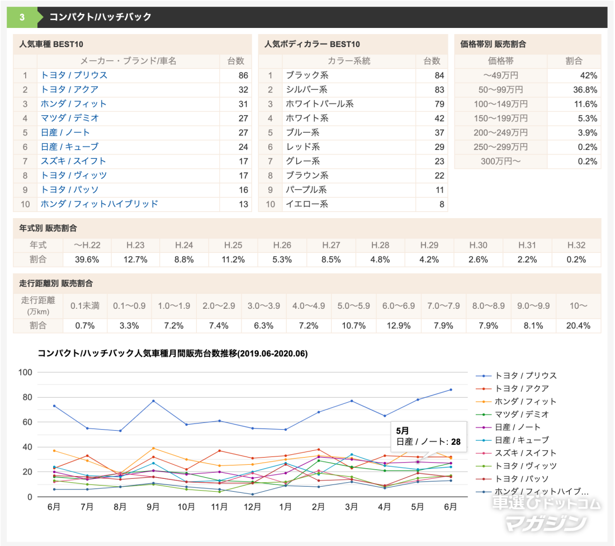
Task: Click the ブラック系 color row
Action: click(353, 76)
